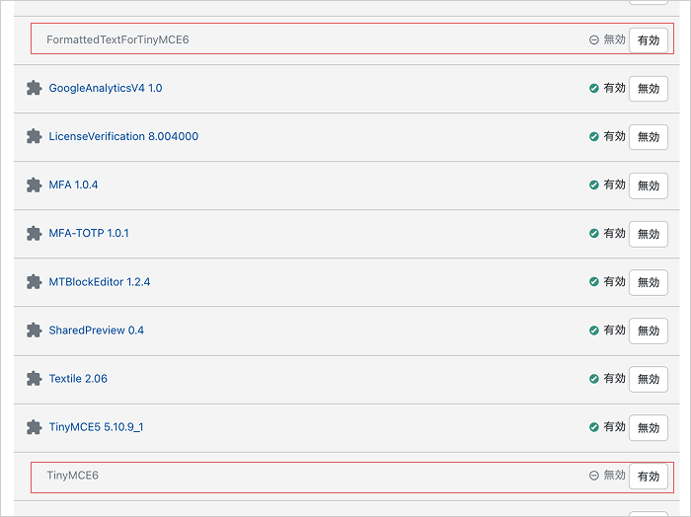
Task: Expand LicenseVerification 8.004000 plugin details
Action: pyautogui.click(x=123, y=136)
